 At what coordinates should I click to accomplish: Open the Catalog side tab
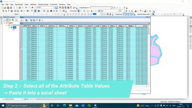tap(191, 21)
